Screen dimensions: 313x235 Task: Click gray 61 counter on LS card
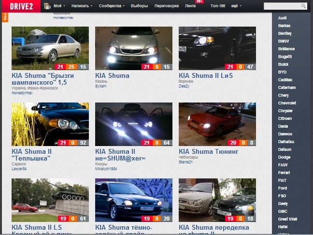tap(83, 219)
